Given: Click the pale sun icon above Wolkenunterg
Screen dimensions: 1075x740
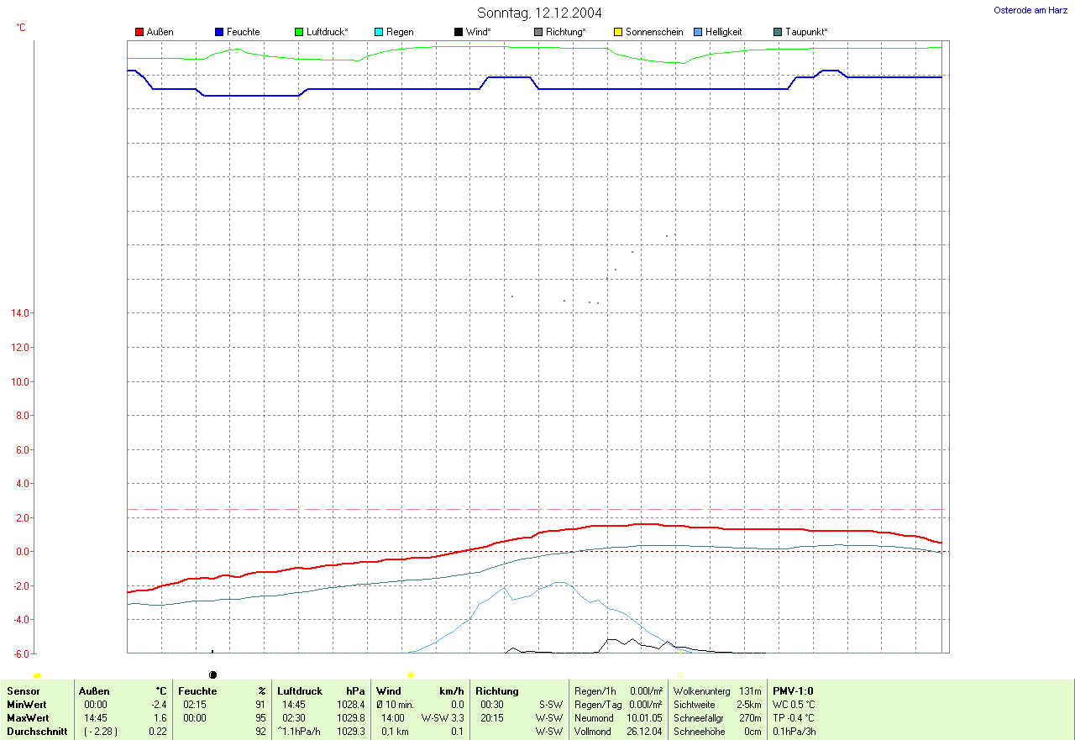Looking at the screenshot, I should 680,674.
